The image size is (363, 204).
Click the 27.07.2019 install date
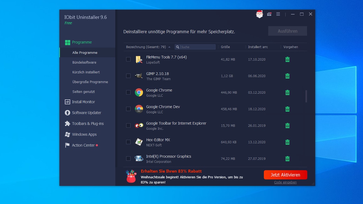[x=257, y=159]
